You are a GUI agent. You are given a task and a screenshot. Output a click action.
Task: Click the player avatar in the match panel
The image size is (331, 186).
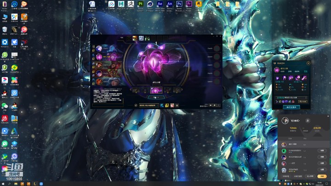(285, 121)
